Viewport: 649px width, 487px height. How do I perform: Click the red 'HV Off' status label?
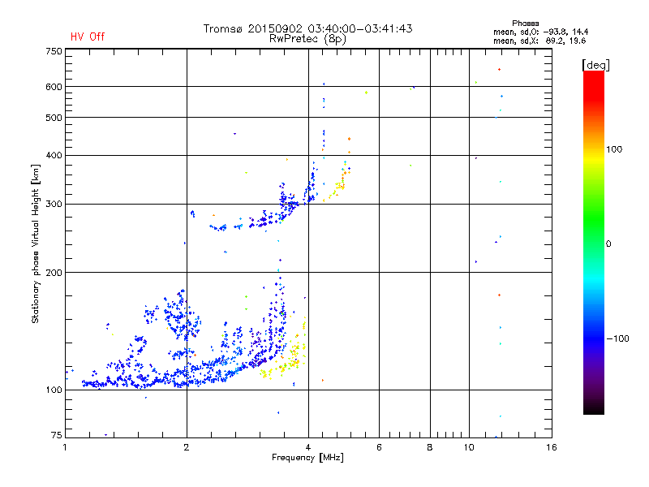pos(88,37)
